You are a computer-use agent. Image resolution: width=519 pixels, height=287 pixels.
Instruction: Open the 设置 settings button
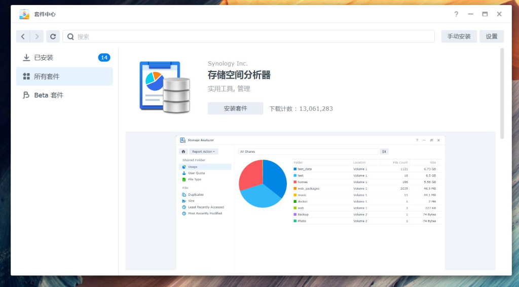[492, 37]
